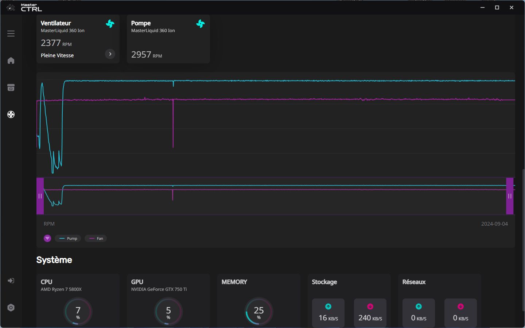The height and width of the screenshot is (328, 525).
Task: Expand Pleine Vitesse chevron on Ventilateur card
Action: click(110, 54)
